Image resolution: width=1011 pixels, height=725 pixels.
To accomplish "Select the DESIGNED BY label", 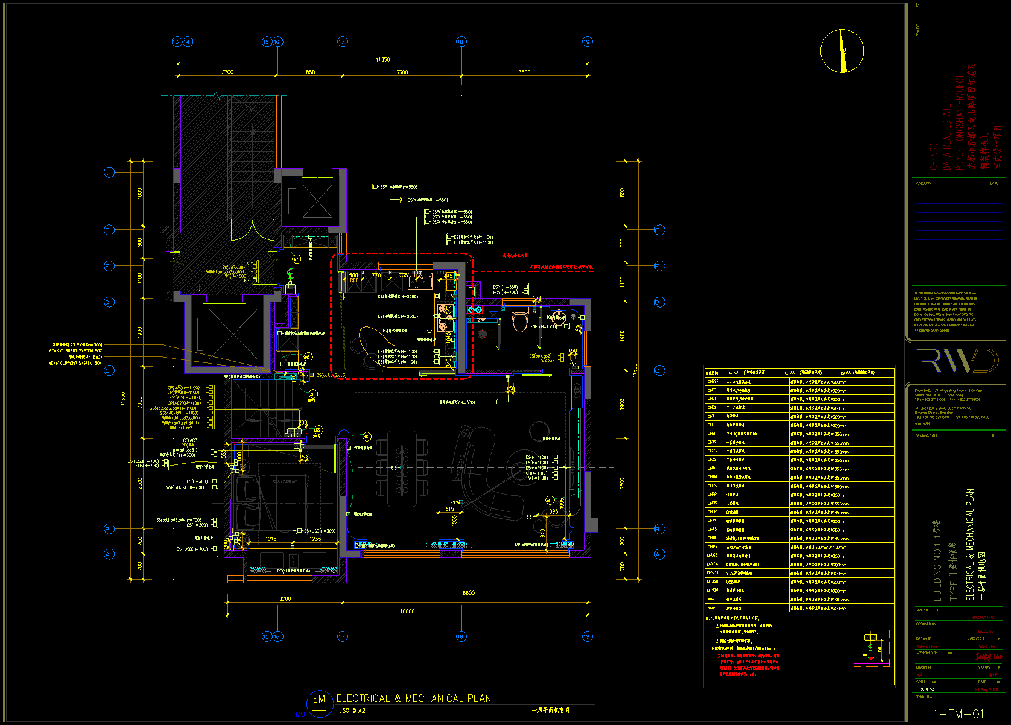I will [x=926, y=624].
